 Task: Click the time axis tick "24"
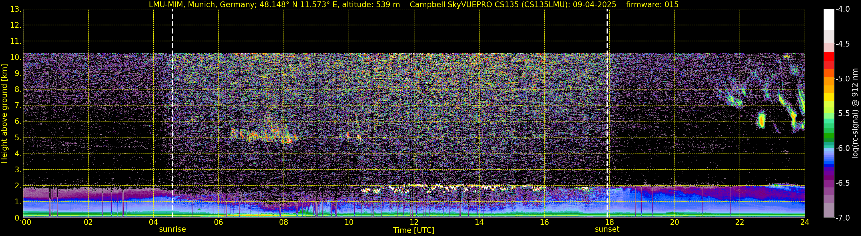point(805,222)
